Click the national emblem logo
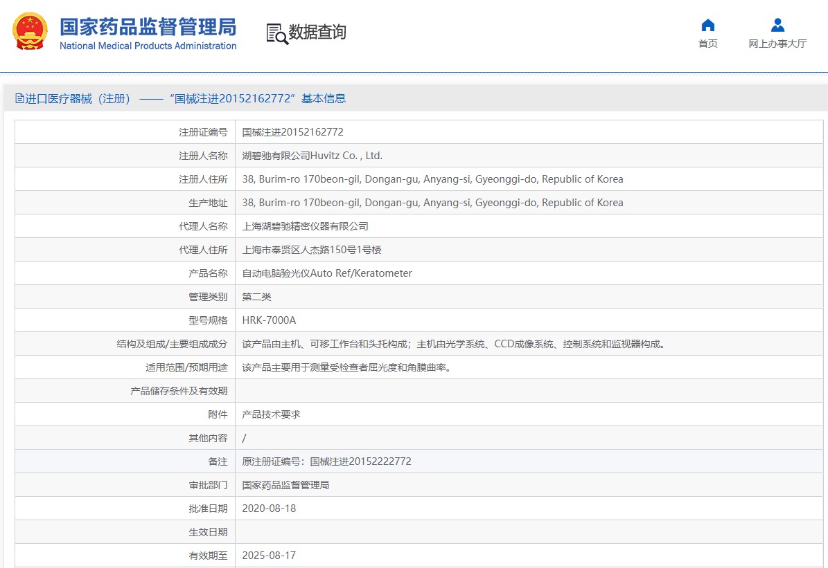This screenshot has width=828, height=568. (30, 32)
